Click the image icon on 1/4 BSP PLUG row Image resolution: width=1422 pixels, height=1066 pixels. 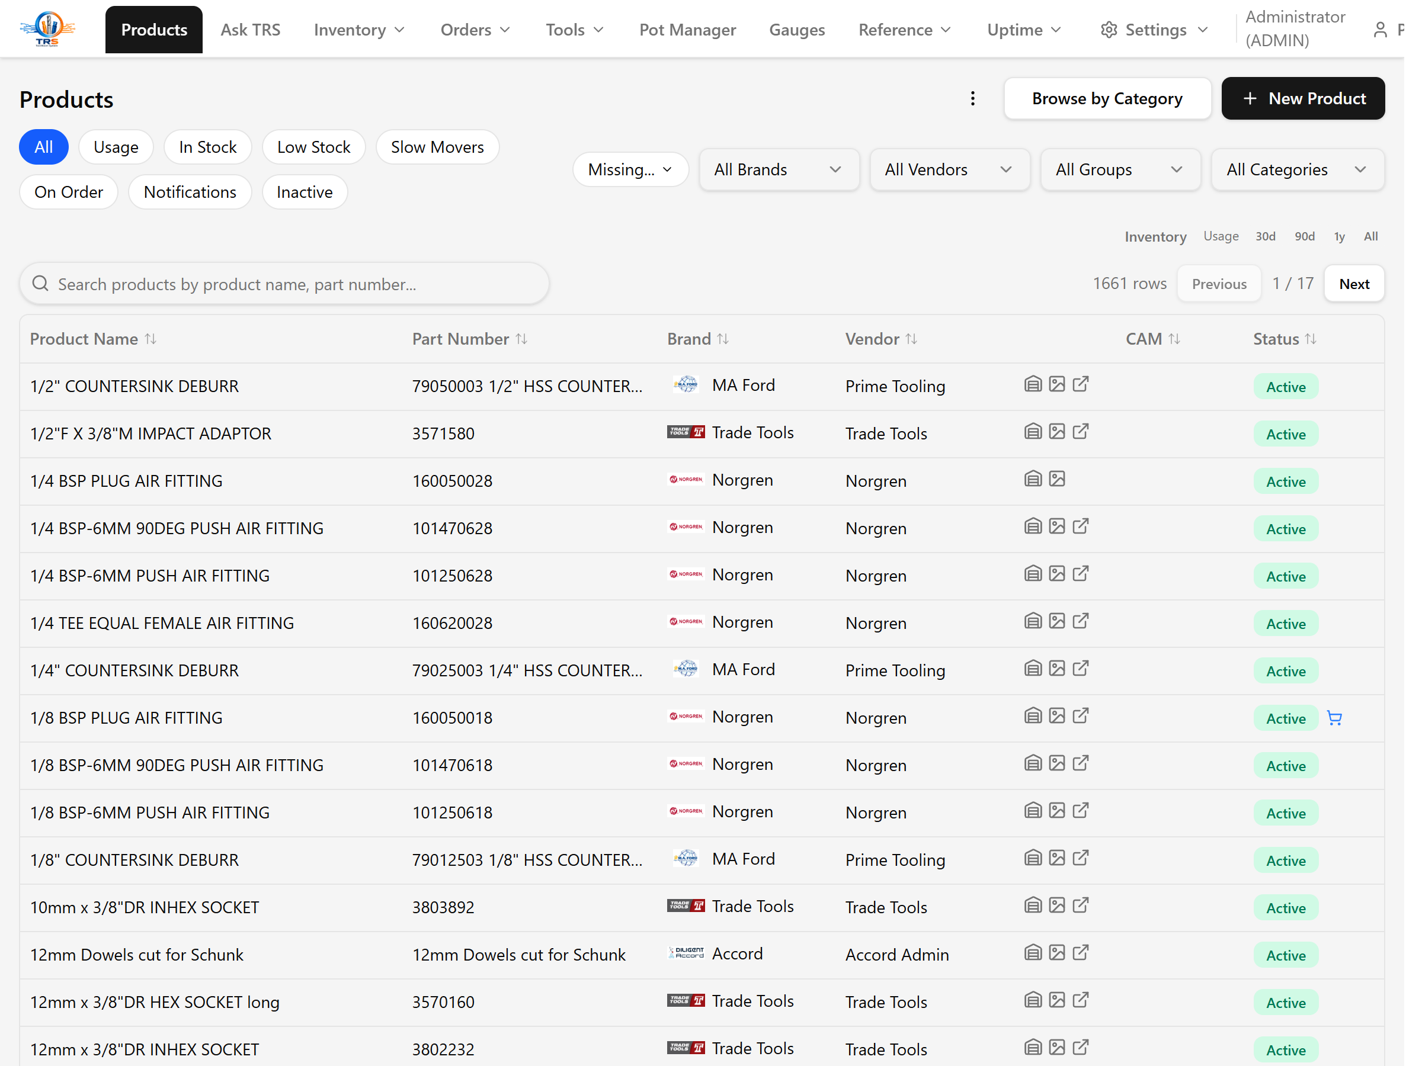[x=1057, y=479]
